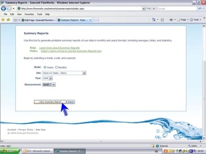The height and width of the screenshot is (154, 206).
Task: Click the Internet security zone globe icon
Action: 157,146
